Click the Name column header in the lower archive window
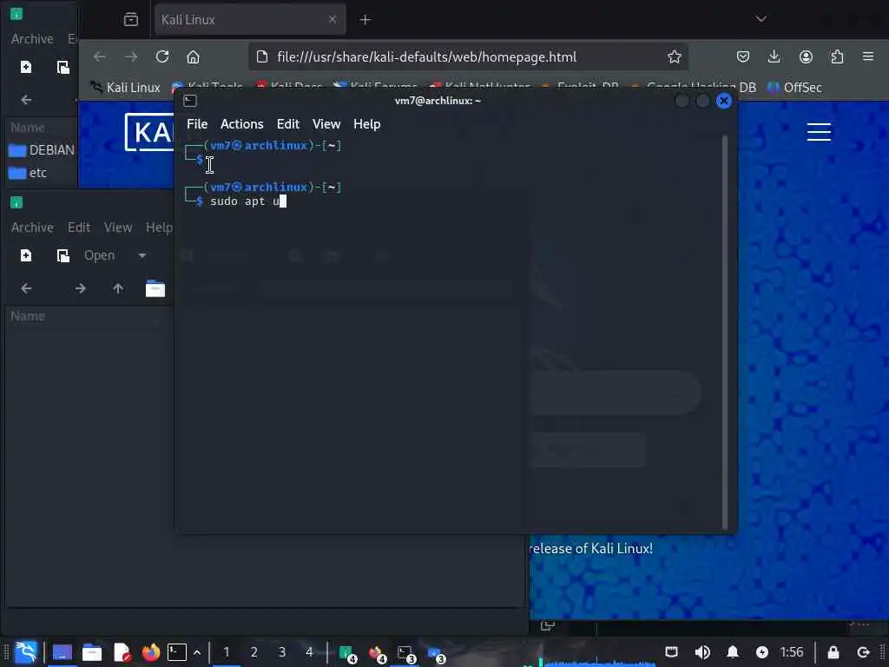Viewport: 889px width, 667px height. (28, 316)
